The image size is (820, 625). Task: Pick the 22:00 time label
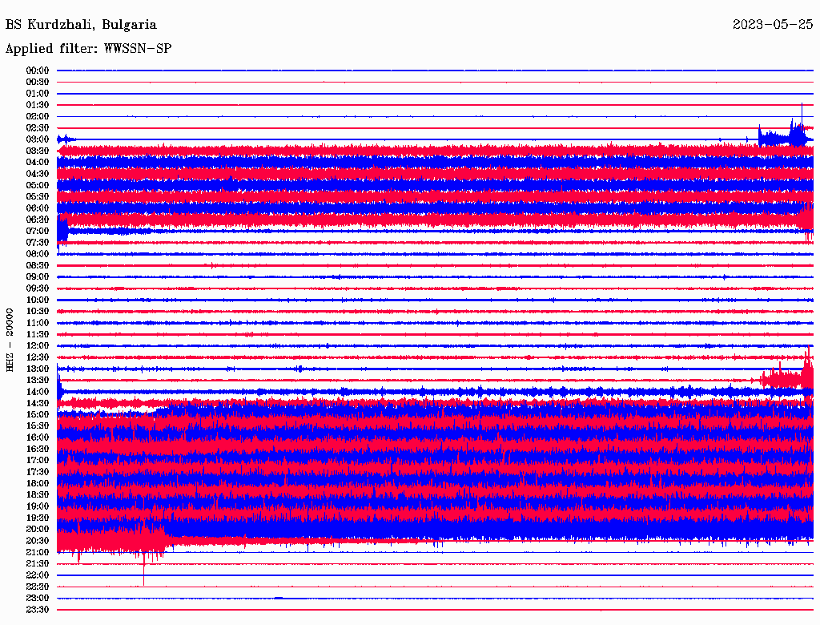[38, 575]
